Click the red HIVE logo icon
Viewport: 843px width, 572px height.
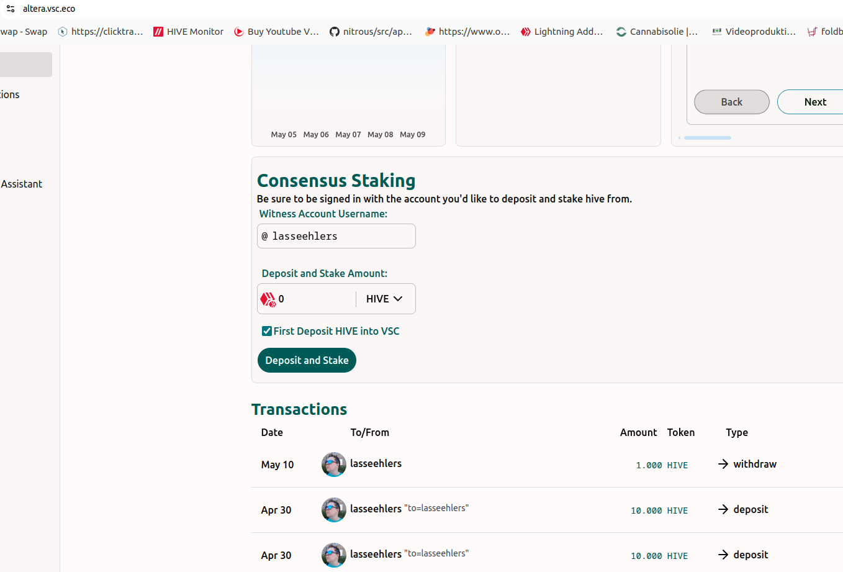(268, 299)
